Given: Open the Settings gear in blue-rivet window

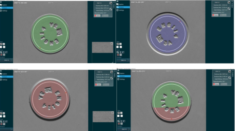Looking at the screenshot, I should click(118, 10).
